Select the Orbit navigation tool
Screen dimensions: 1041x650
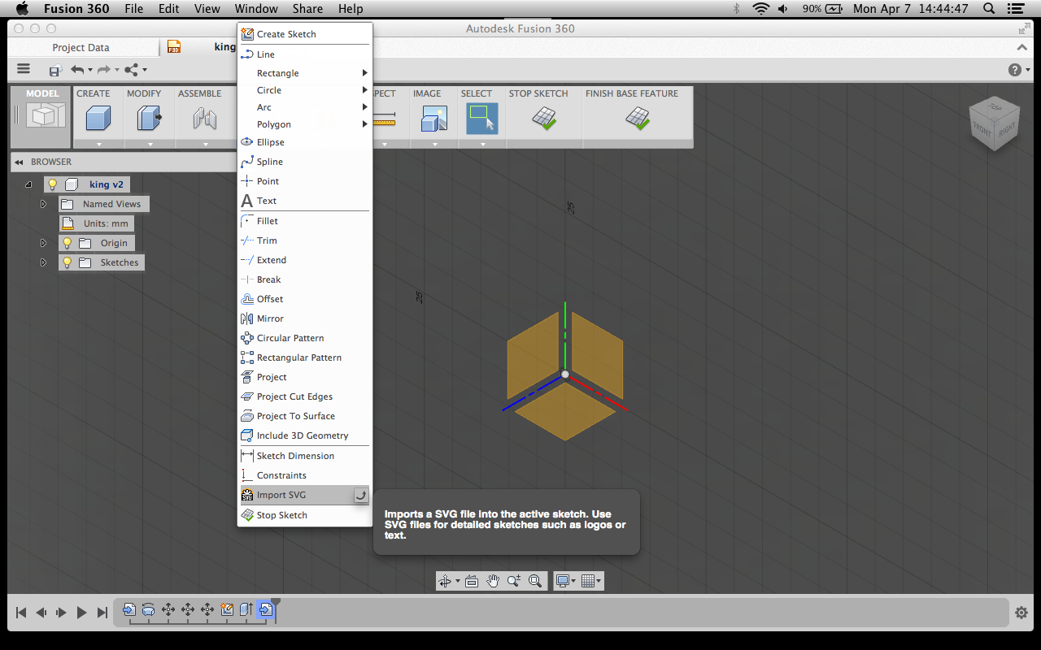(x=445, y=581)
